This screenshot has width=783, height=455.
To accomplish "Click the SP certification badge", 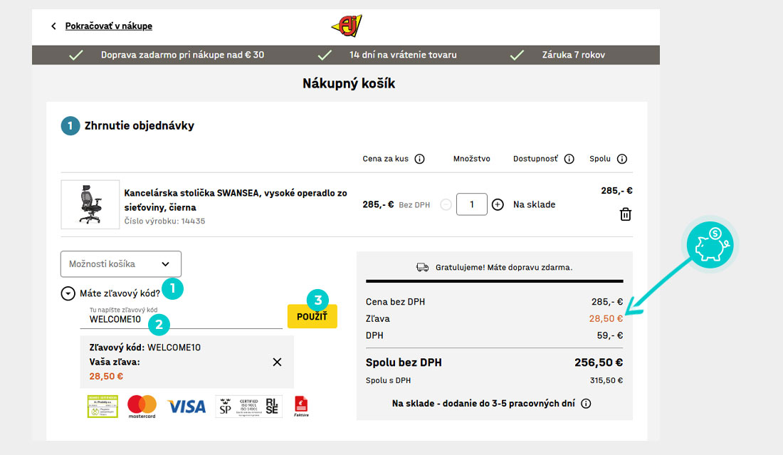I will (225, 407).
